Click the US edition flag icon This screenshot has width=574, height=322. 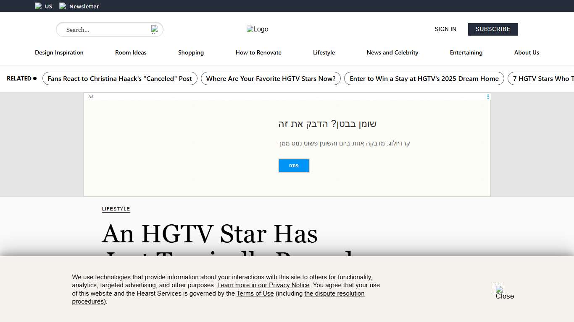pyautogui.click(x=38, y=6)
